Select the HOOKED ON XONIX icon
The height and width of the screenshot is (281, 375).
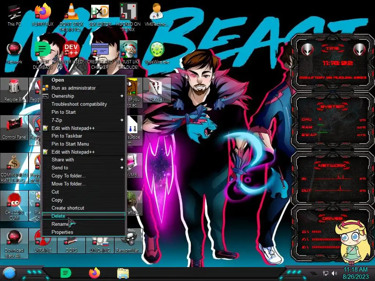128,17
